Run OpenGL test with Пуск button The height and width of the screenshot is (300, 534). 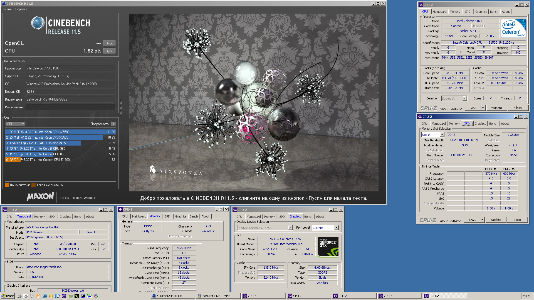tap(109, 43)
